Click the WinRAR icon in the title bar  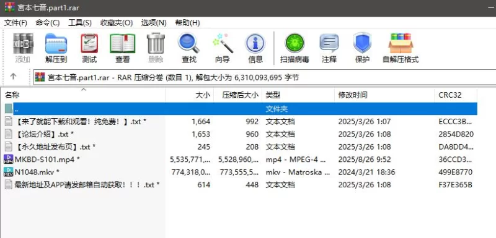(9, 7)
